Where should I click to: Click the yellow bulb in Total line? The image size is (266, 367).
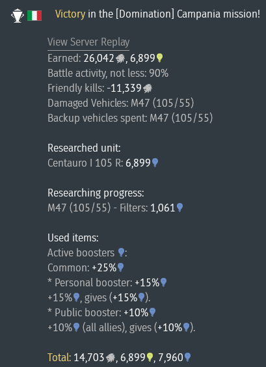[x=150, y=357]
